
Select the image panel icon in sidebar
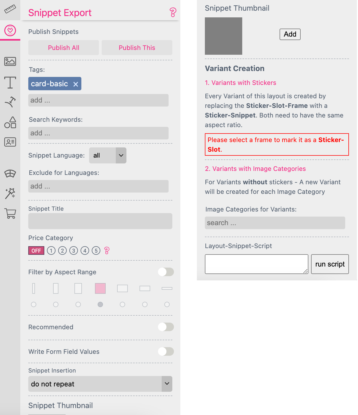tap(10, 61)
